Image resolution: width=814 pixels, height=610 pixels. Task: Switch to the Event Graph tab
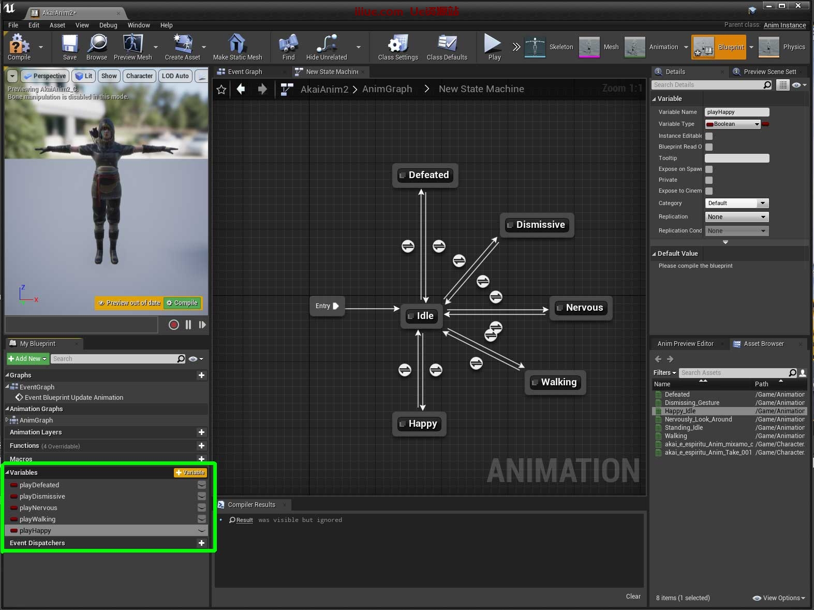(x=245, y=72)
